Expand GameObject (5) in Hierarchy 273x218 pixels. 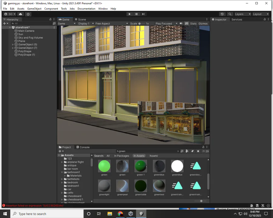pyautogui.click(x=13, y=45)
